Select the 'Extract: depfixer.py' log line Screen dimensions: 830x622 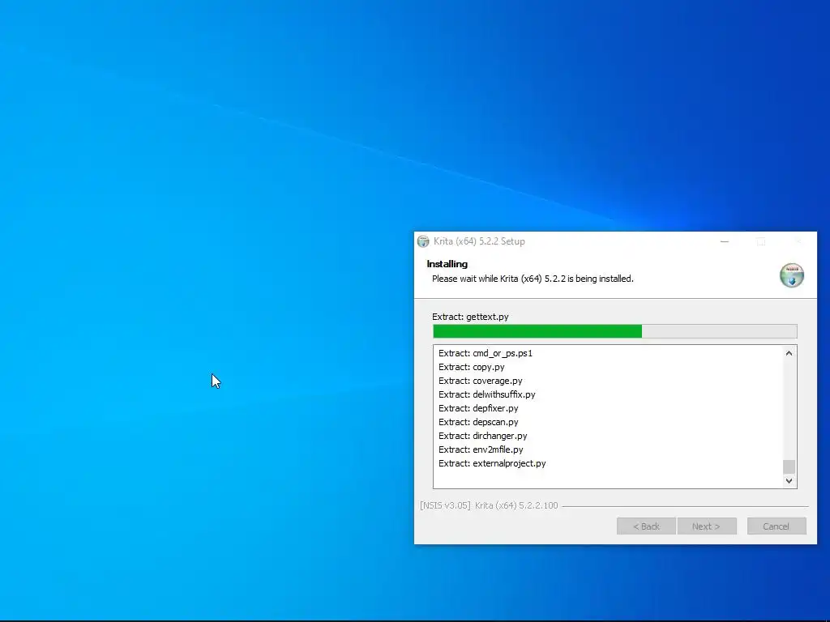tap(478, 408)
